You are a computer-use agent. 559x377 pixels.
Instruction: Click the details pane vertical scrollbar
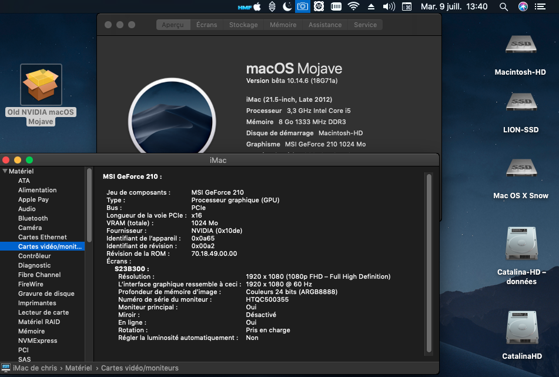coord(429,263)
